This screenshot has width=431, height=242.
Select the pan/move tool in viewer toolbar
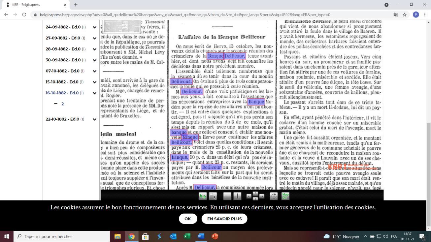coord(203,196)
